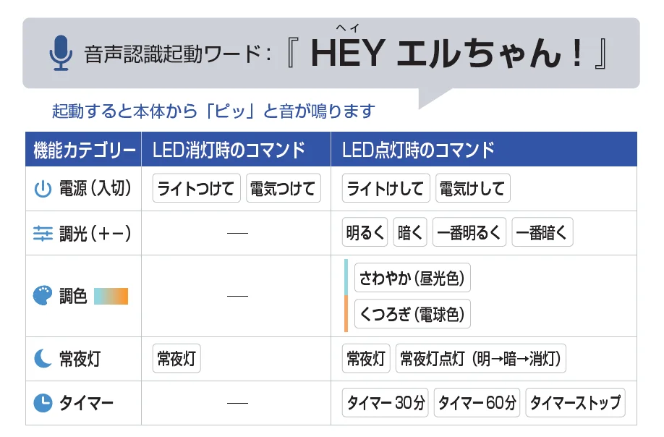Choose the 明るく command chip
This screenshot has width=664, height=437.
[365, 232]
